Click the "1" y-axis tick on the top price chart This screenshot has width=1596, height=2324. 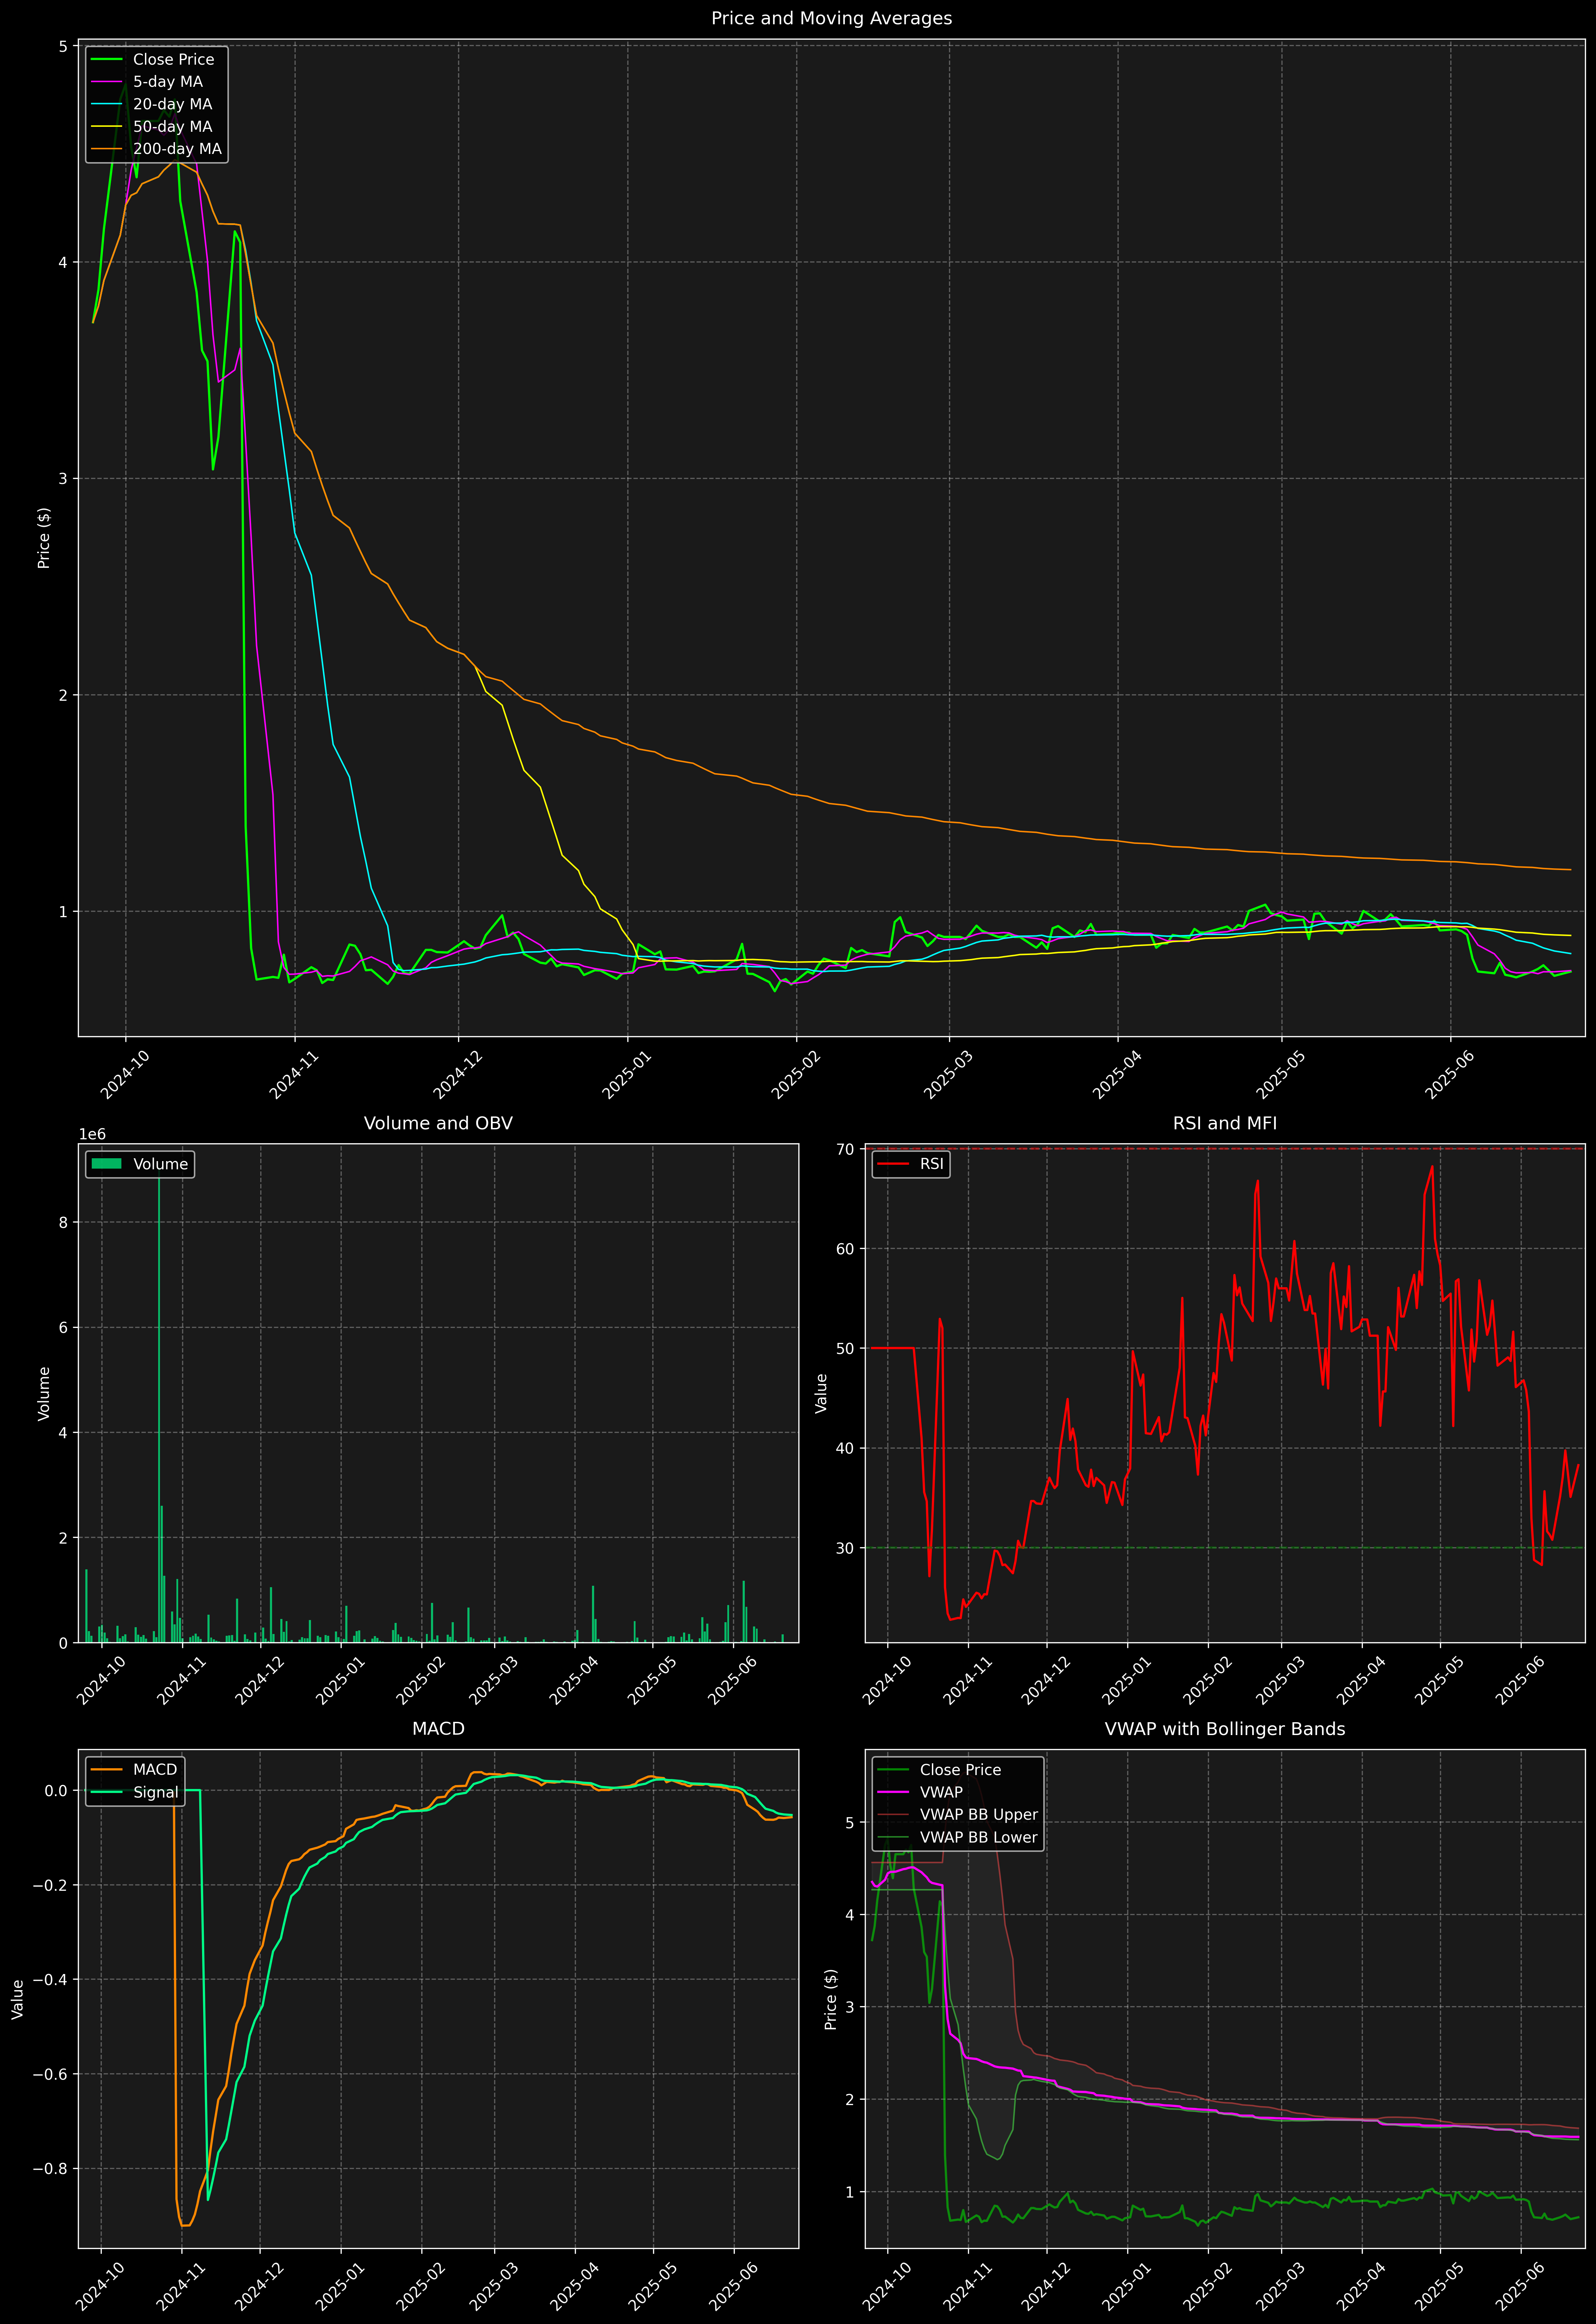pyautogui.click(x=63, y=911)
